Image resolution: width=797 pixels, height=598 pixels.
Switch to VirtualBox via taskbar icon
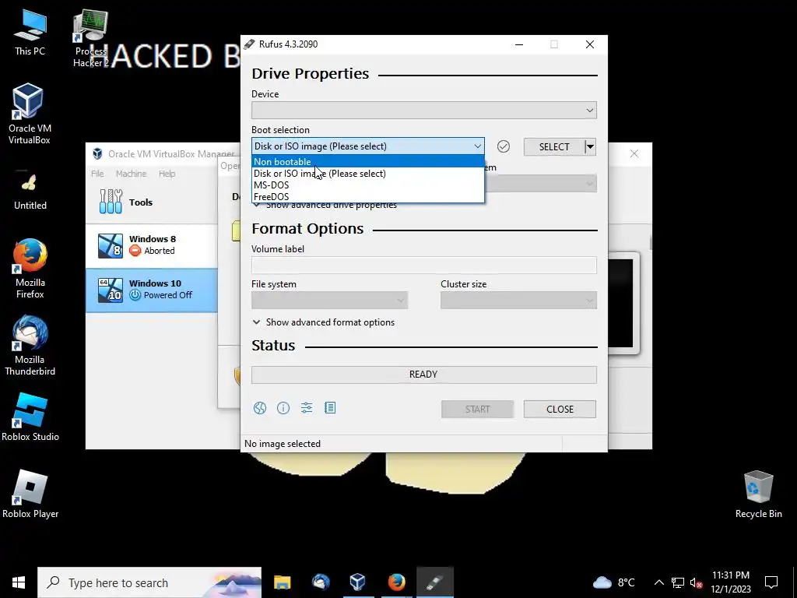tap(358, 582)
